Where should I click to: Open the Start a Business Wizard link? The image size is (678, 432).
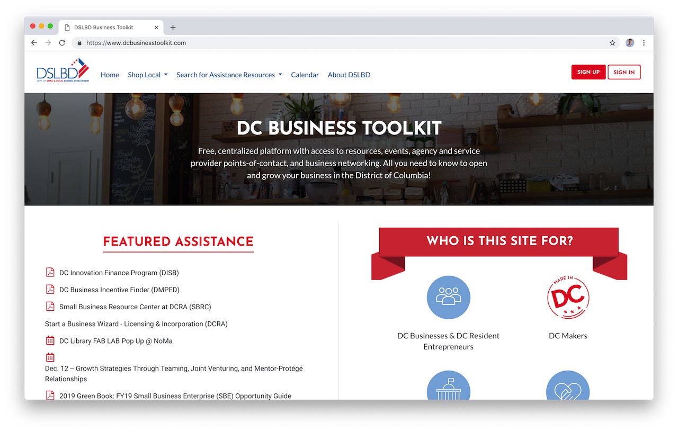click(x=136, y=323)
